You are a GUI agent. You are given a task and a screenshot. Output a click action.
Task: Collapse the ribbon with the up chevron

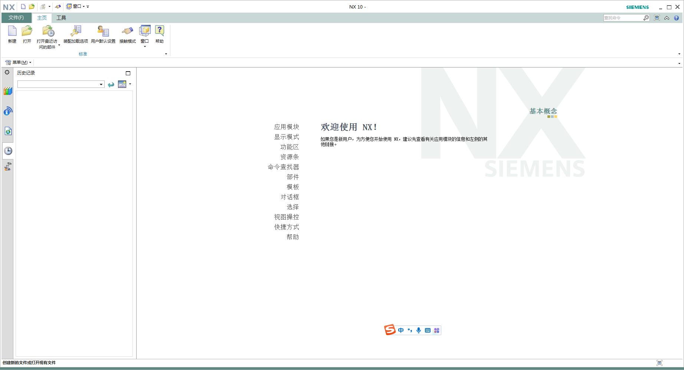pos(667,18)
